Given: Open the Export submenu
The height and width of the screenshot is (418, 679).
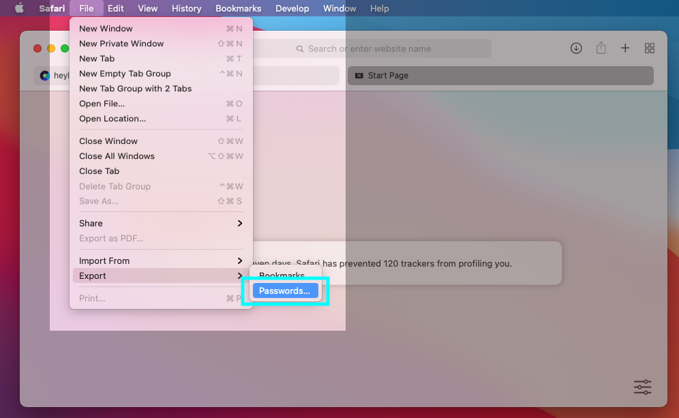Looking at the screenshot, I should click(x=161, y=276).
